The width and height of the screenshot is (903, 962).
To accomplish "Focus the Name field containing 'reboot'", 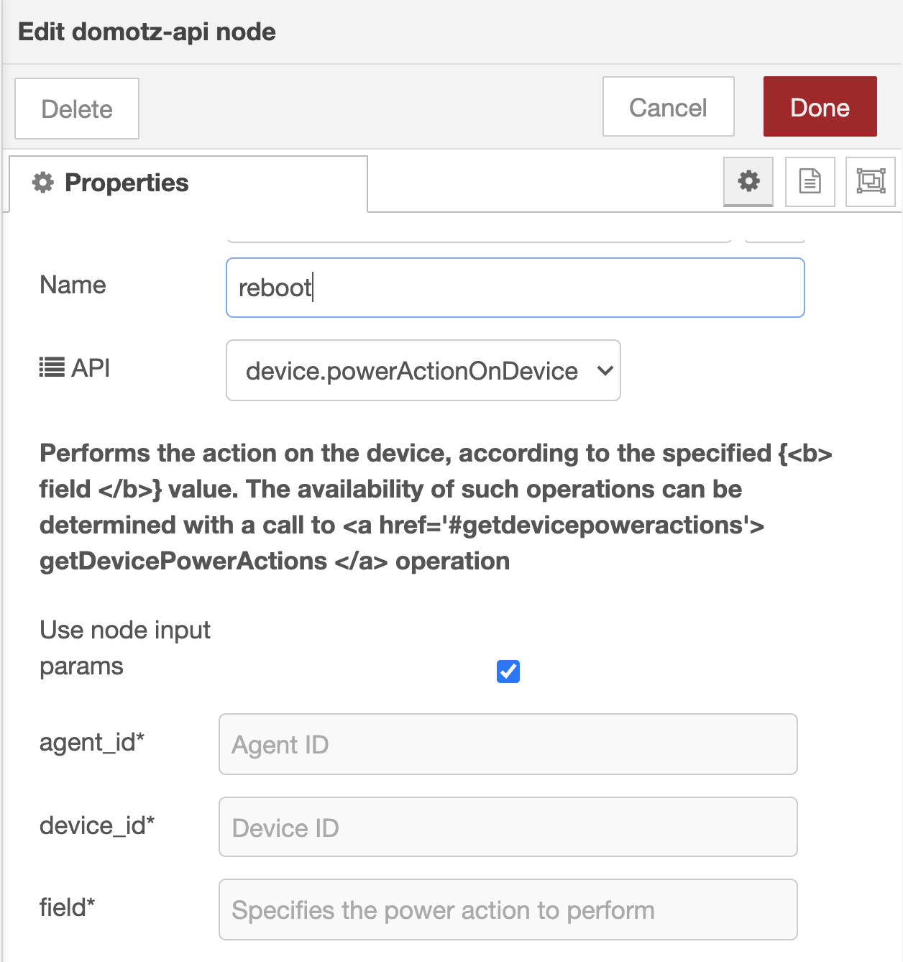I will click(515, 288).
